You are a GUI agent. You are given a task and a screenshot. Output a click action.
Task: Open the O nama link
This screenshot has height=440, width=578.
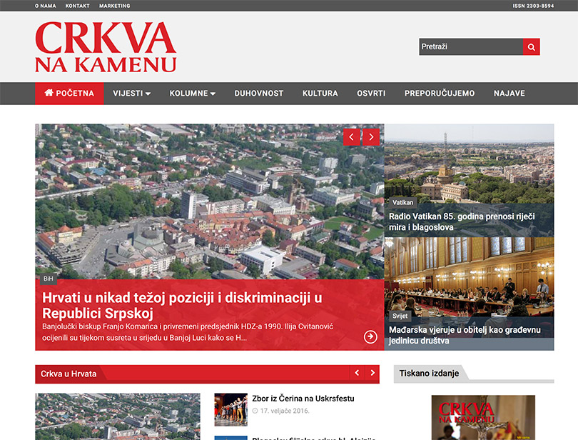(46, 6)
